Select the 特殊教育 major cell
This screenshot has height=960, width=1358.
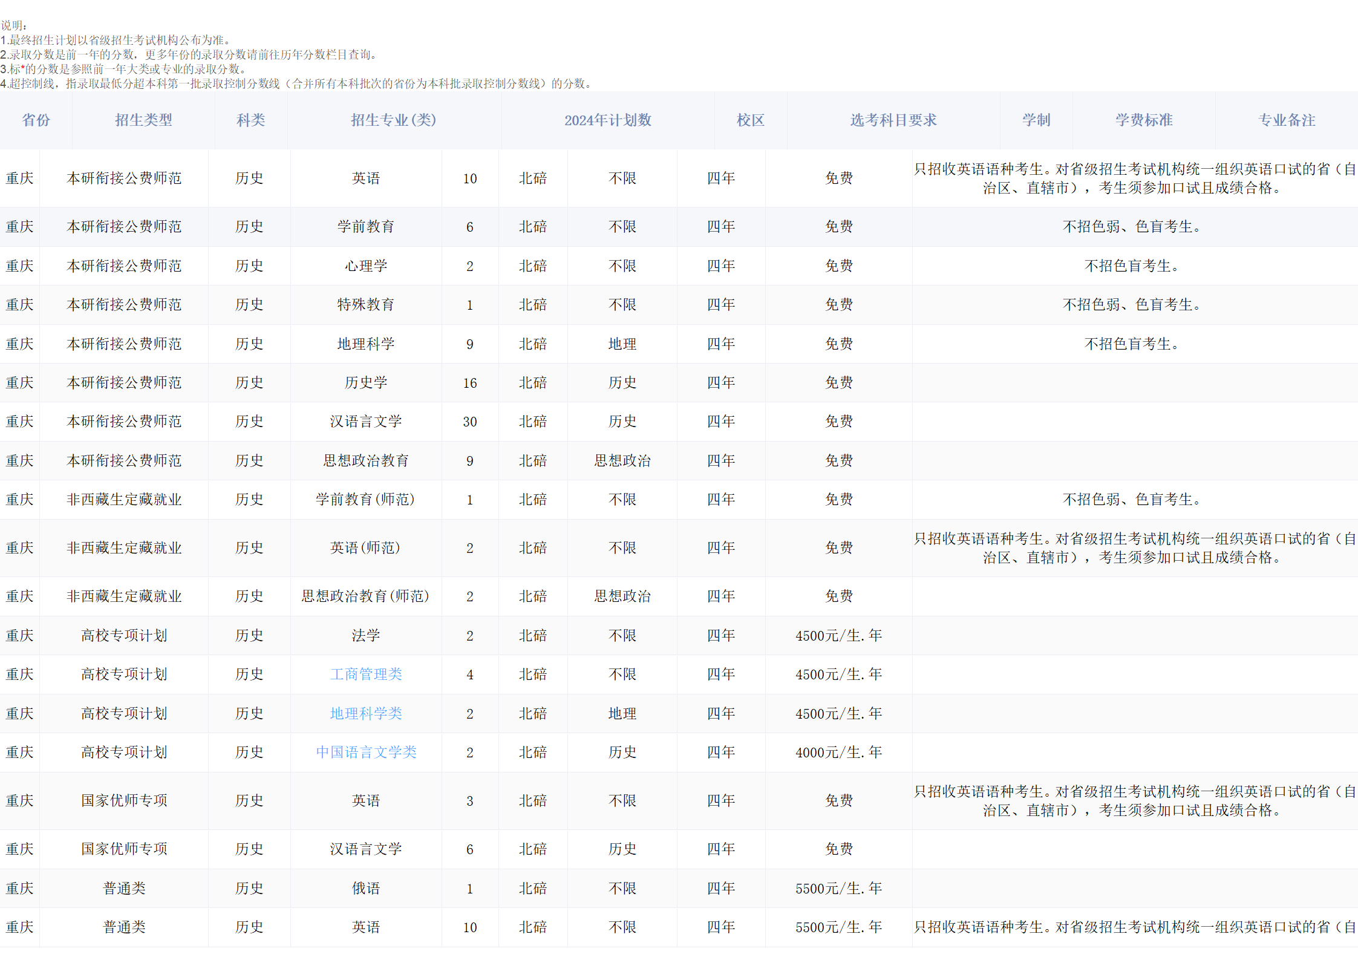366,304
